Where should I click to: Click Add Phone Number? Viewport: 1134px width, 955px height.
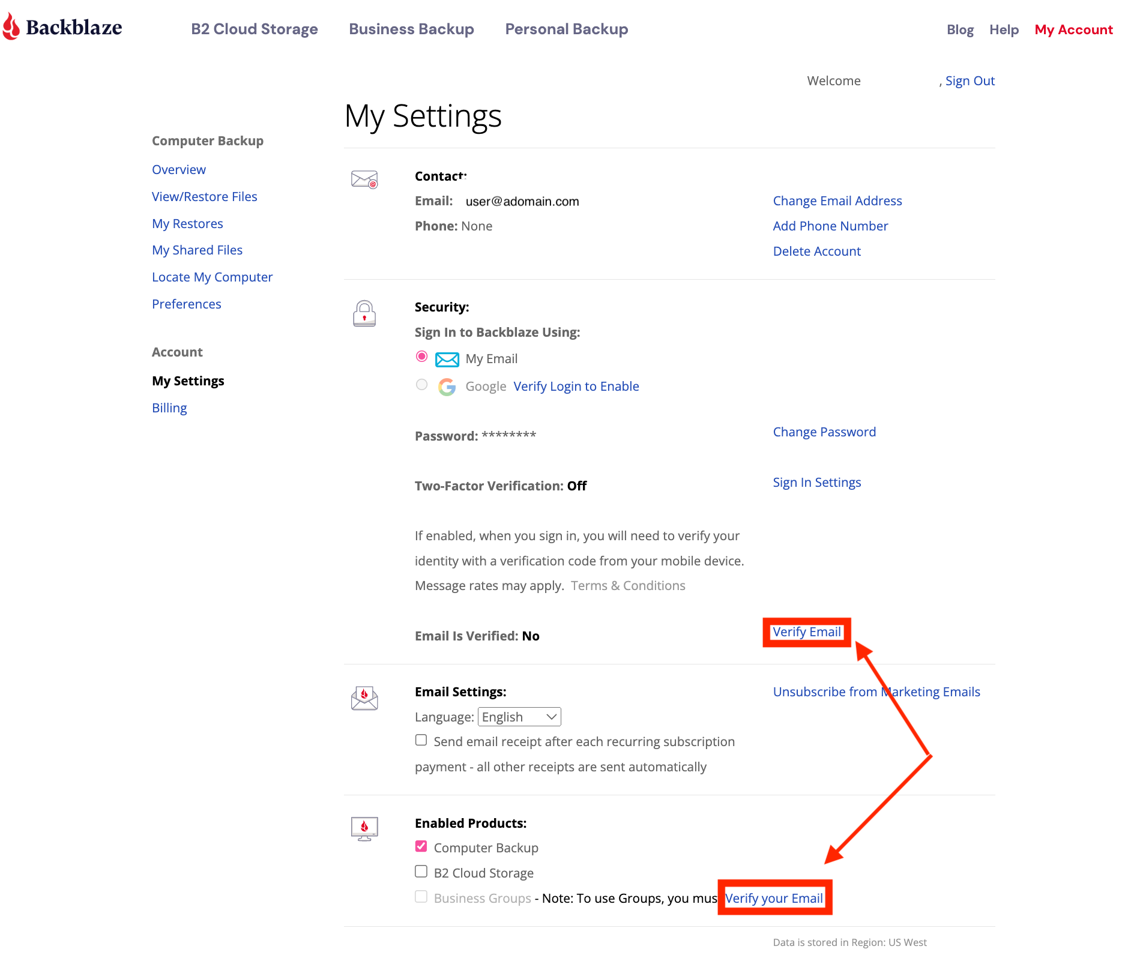[830, 226]
